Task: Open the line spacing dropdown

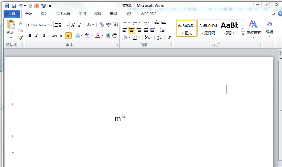Action: [163, 30]
